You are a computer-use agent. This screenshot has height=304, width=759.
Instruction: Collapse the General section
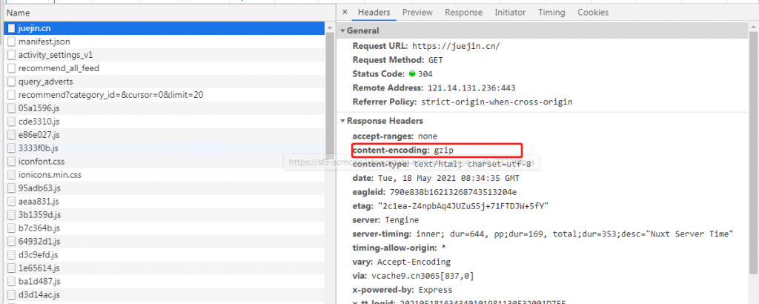[342, 31]
